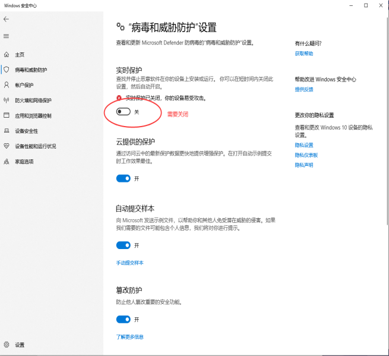
Task: Open the family options icon
Action: point(7,162)
